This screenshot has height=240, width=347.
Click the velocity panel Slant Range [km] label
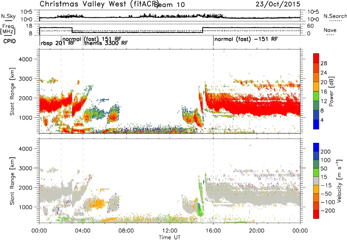click(x=12, y=181)
